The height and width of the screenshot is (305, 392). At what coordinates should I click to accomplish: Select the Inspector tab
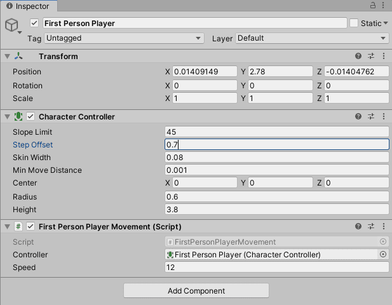(27, 6)
